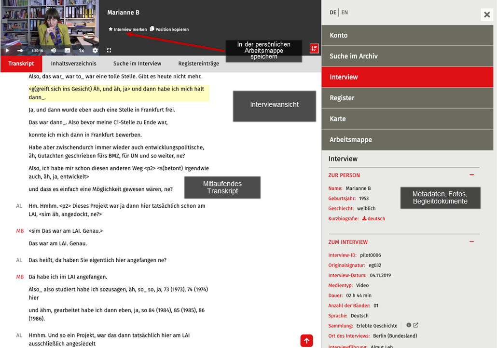Click line "Also, ich habe mir schon diesen anderen Weg"
This screenshot has height=348, width=497.
[119, 172]
